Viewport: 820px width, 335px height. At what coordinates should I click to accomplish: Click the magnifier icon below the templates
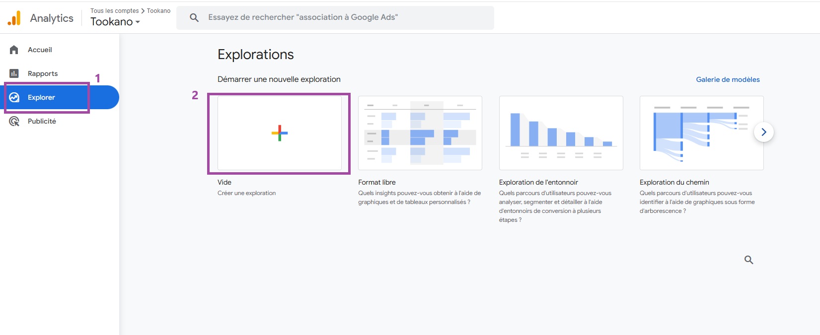[x=748, y=260]
